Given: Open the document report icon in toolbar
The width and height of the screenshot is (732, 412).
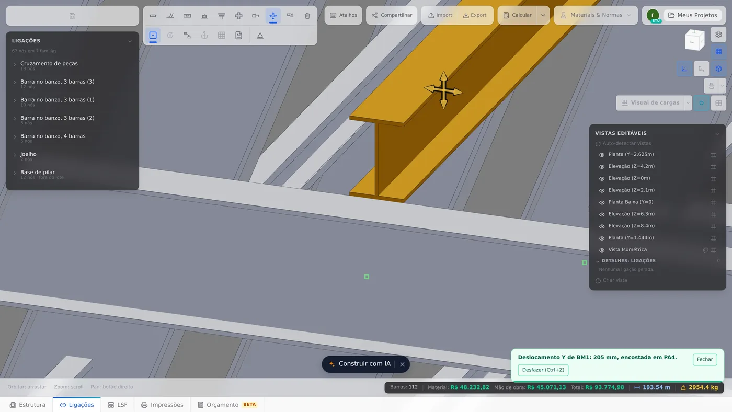Looking at the screenshot, I should pyautogui.click(x=239, y=36).
